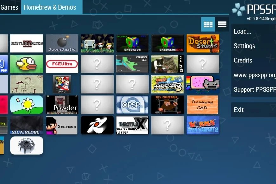Launch Worms Open Warfare 2
This screenshot has height=184, width=276.
tap(203, 125)
